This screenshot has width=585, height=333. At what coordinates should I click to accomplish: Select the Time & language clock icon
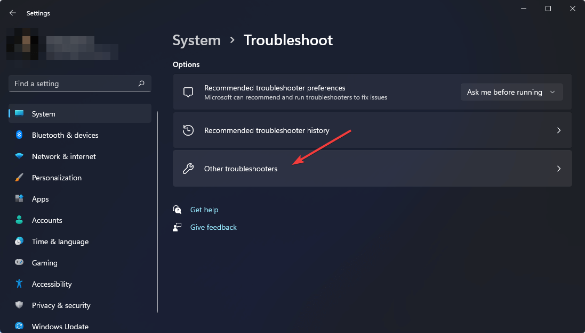[19, 242]
